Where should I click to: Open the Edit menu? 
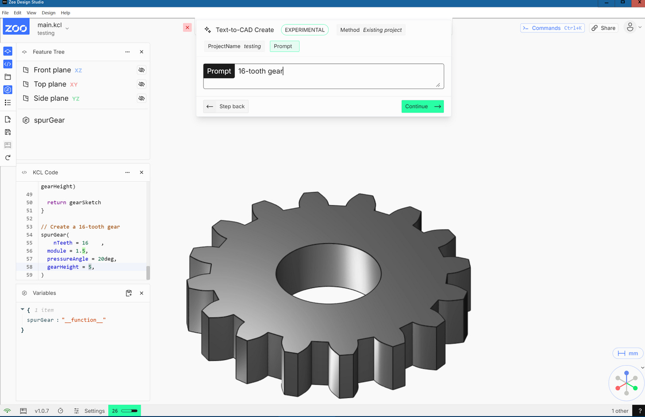17,13
